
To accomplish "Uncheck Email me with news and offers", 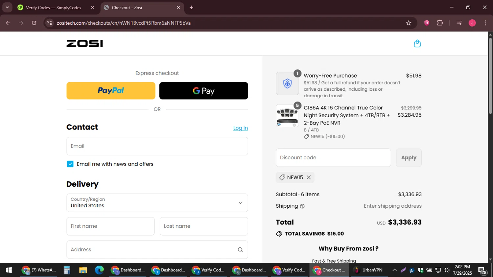I will point(70,164).
